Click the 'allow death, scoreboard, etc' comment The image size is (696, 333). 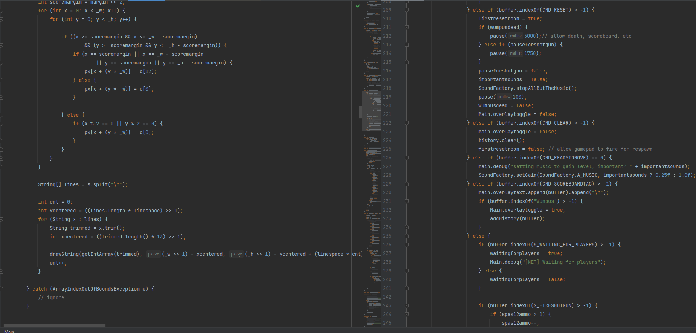coord(587,36)
